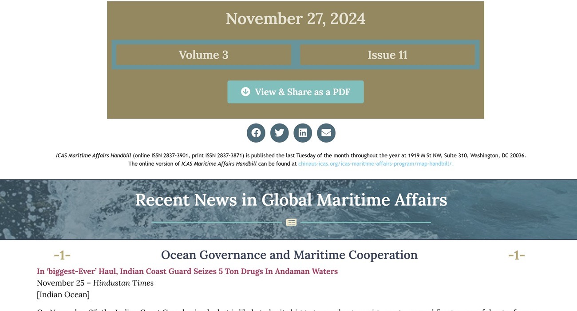Viewport: 577px width, 311px height.
Task: Click the View & Share as a PDF button
Action: [x=296, y=92]
